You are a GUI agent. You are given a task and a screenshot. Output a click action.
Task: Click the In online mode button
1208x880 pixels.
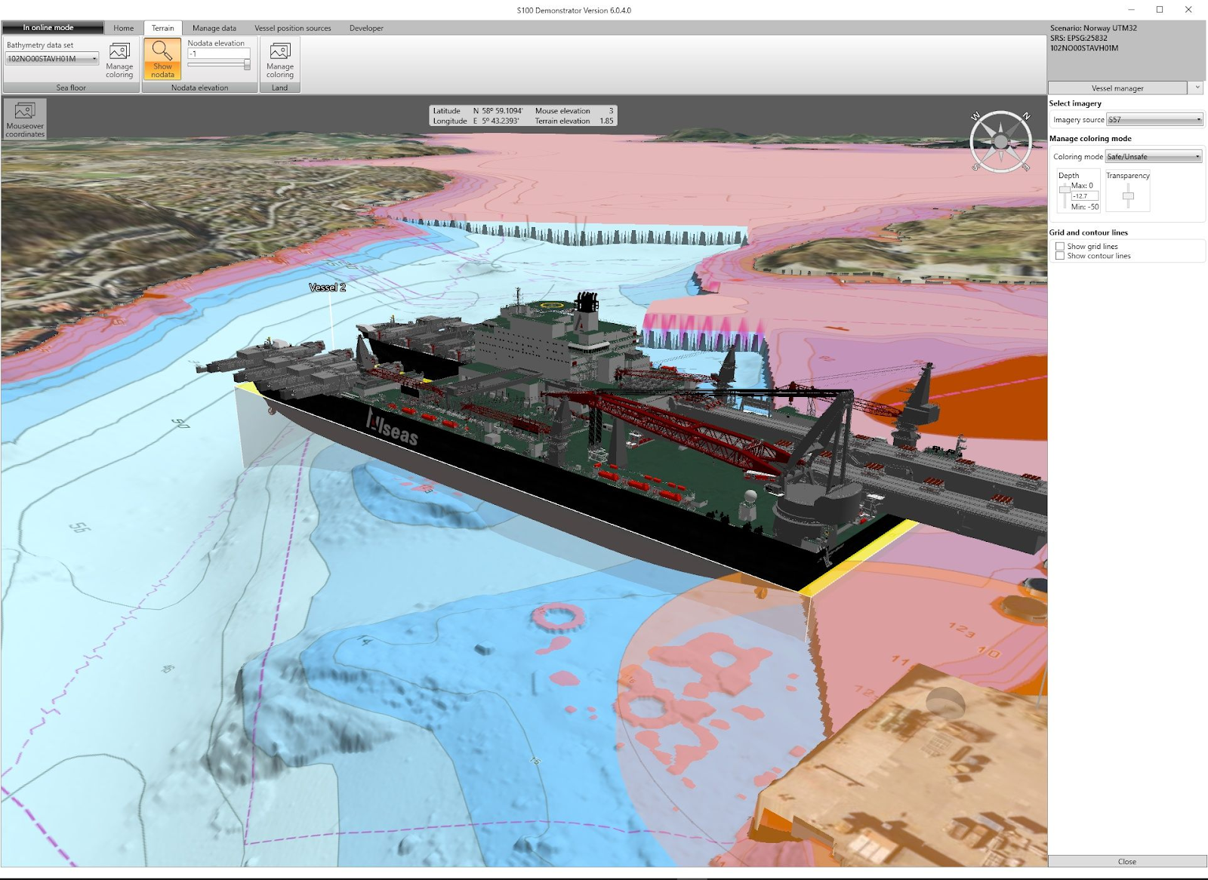point(53,28)
